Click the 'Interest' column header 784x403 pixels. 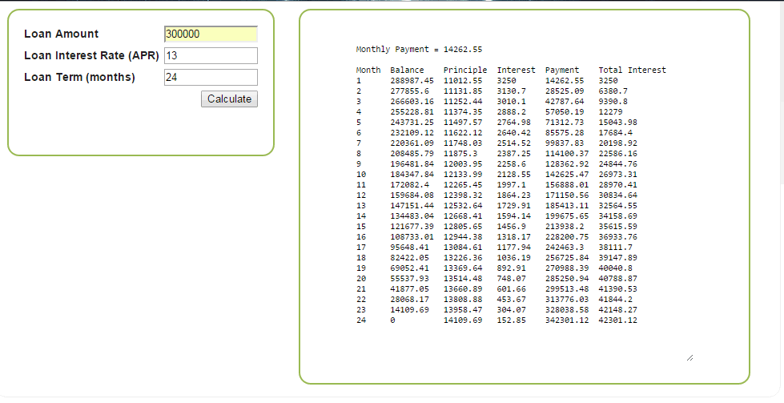[516, 70]
